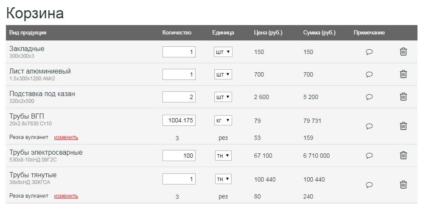Open тн unit dropdown for Трубы электросварные

pyautogui.click(x=223, y=156)
